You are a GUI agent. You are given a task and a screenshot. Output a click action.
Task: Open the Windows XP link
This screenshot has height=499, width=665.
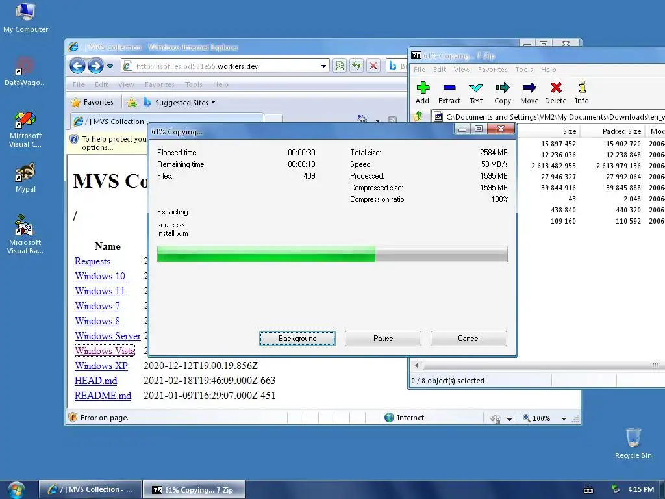tap(101, 366)
